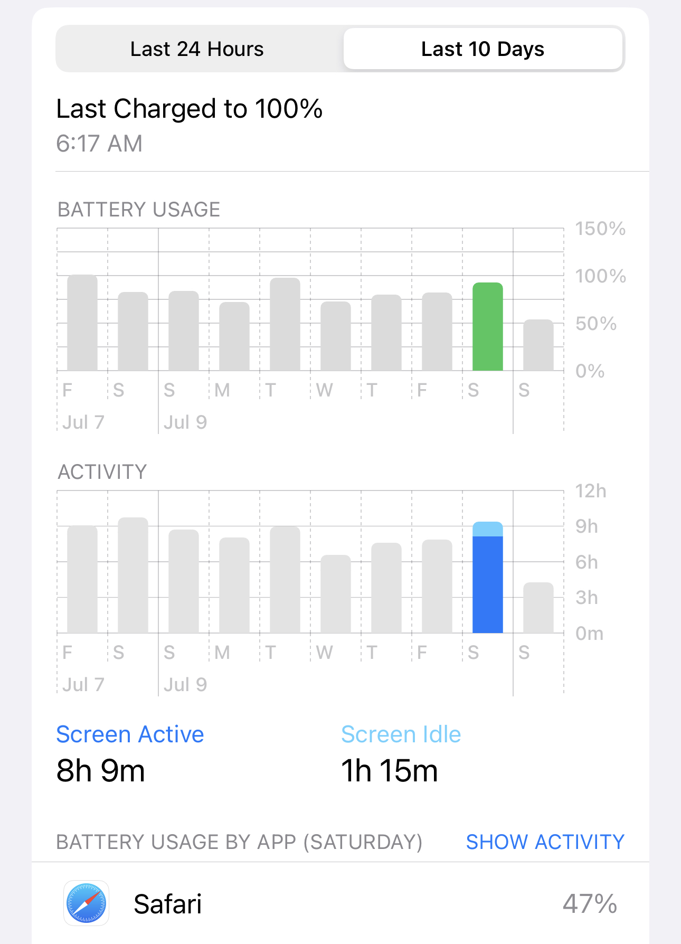Select Tuesday's tall battery usage bar
Screen dimensions: 681x944
point(285,324)
